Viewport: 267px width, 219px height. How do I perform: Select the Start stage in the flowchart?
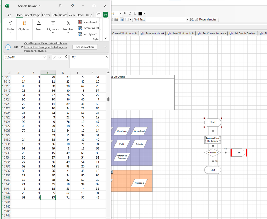213,122
